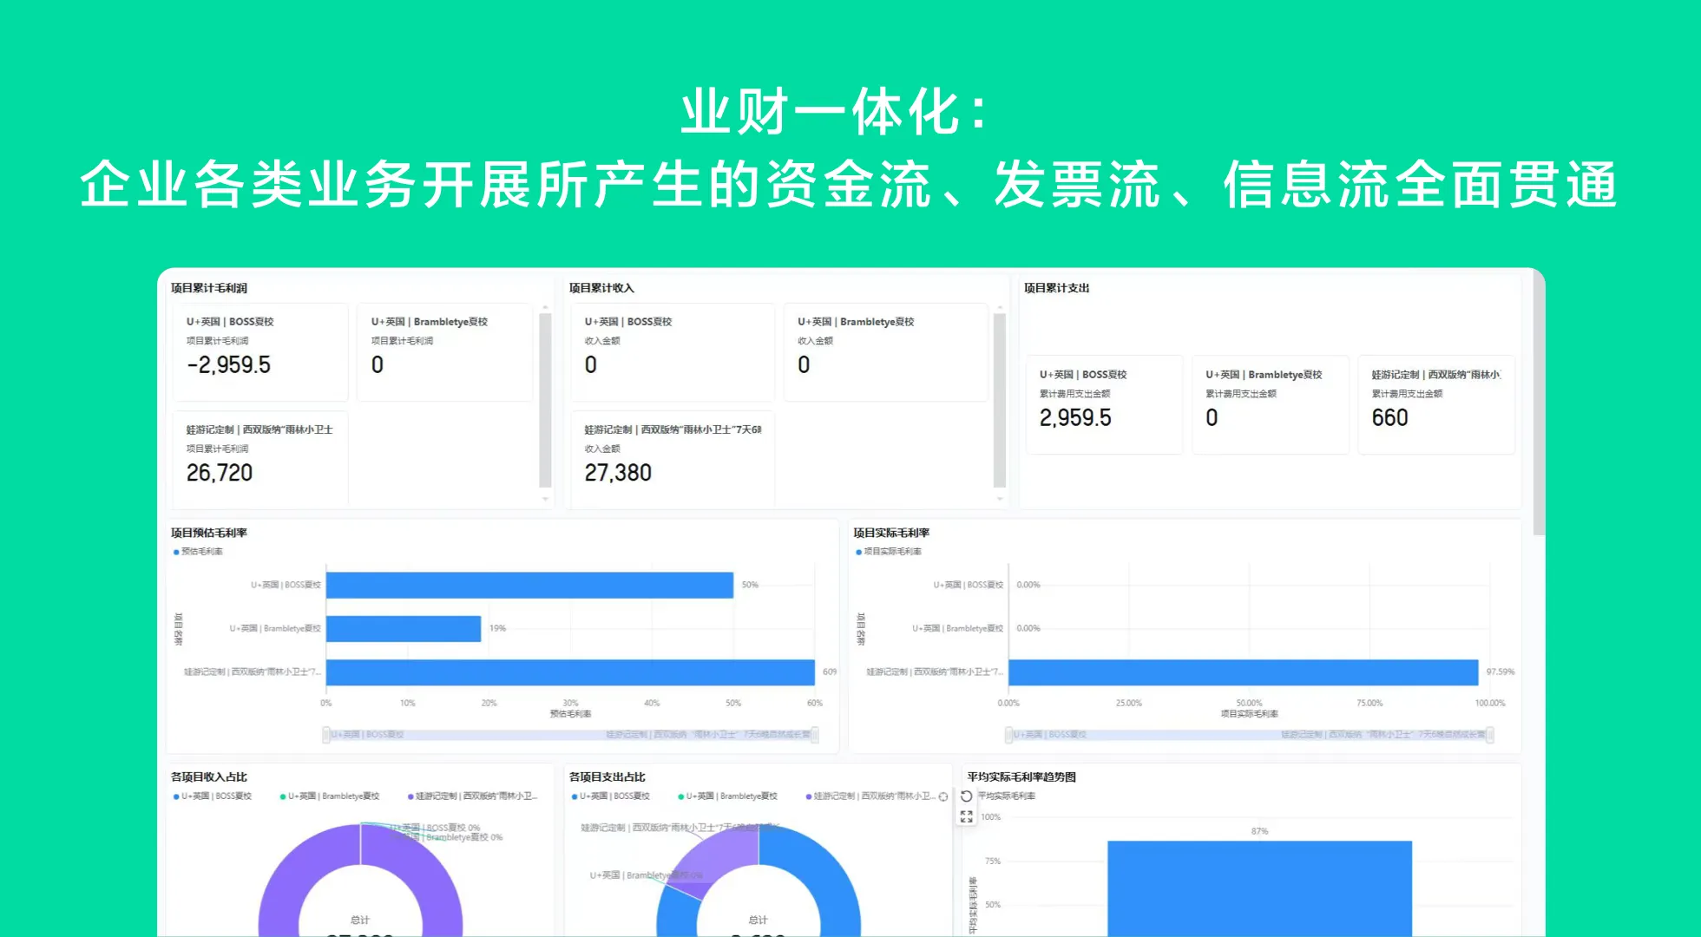The image size is (1701, 937).
Task: Click the legend dot for 项目实际毛利率
Action: point(859,551)
